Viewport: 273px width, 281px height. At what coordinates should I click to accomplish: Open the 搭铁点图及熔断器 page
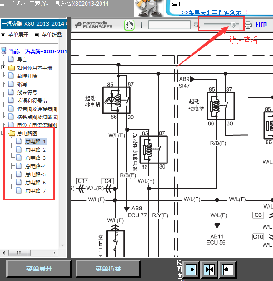pos(38,117)
